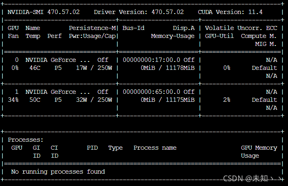Click the Process name column header
Viewport: 288px width, 186px height.
click(155, 148)
